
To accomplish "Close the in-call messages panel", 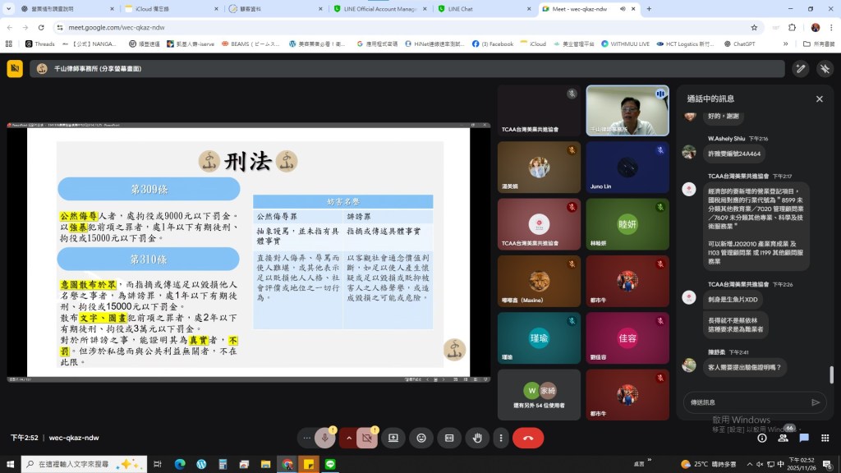I will pyautogui.click(x=819, y=99).
